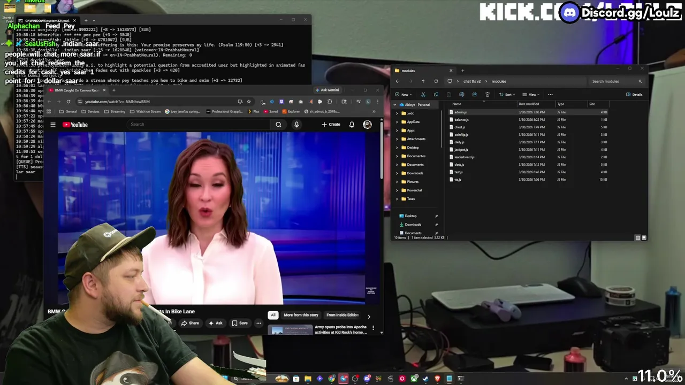Start YouTube voice search microphone
This screenshot has height=385, width=685.
coord(296,125)
